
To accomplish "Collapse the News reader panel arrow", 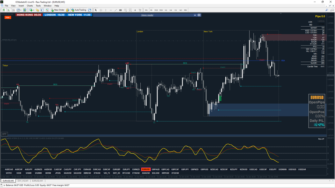I will (195, 15).
